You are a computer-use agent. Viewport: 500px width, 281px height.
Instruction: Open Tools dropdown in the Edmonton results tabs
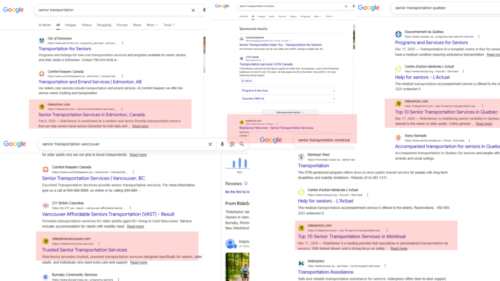169,25
